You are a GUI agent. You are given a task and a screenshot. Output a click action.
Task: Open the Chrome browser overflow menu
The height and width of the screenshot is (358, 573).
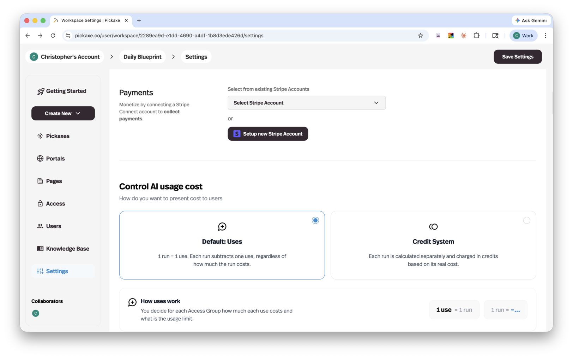coord(545,35)
